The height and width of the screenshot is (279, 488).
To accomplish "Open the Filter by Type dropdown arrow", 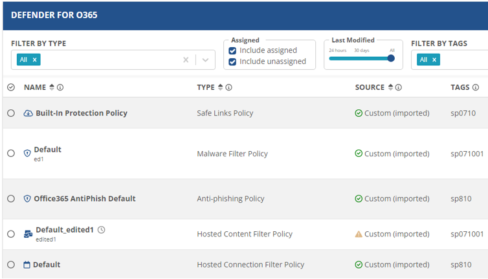I will [205, 59].
